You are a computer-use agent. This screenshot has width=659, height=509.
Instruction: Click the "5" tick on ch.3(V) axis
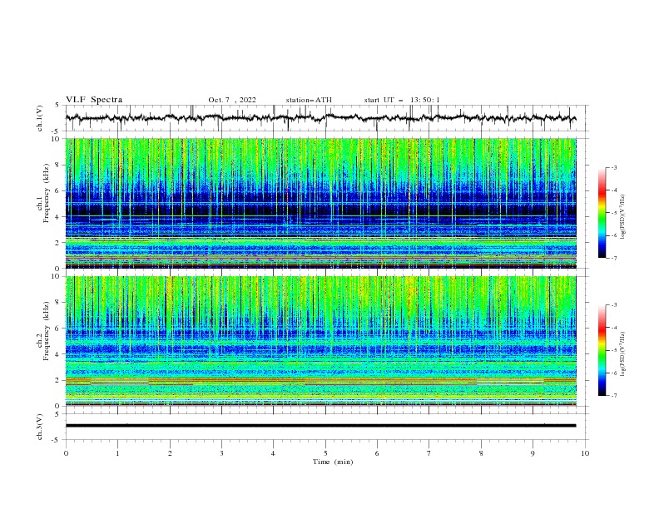(x=57, y=414)
